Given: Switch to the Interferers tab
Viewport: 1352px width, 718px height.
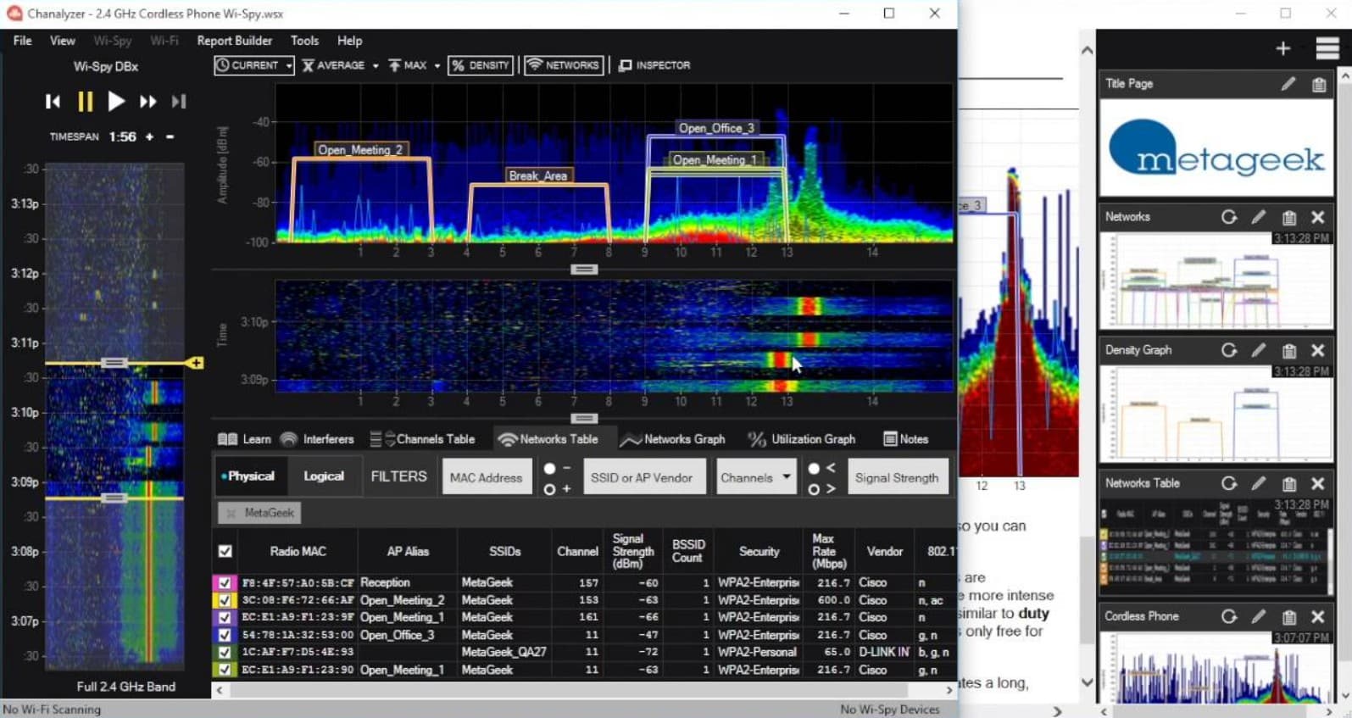Looking at the screenshot, I should pyautogui.click(x=317, y=439).
